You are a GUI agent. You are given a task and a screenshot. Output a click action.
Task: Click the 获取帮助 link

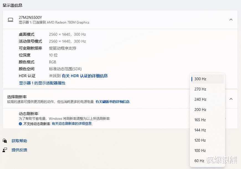(x=19, y=141)
